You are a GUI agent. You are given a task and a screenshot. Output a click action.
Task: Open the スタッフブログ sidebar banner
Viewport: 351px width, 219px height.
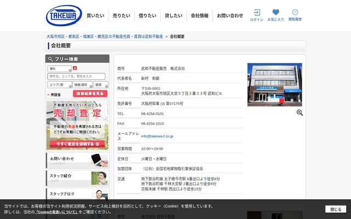tap(77, 195)
